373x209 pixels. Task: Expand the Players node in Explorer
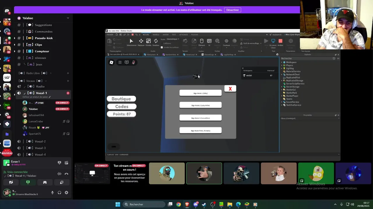pos(282,65)
